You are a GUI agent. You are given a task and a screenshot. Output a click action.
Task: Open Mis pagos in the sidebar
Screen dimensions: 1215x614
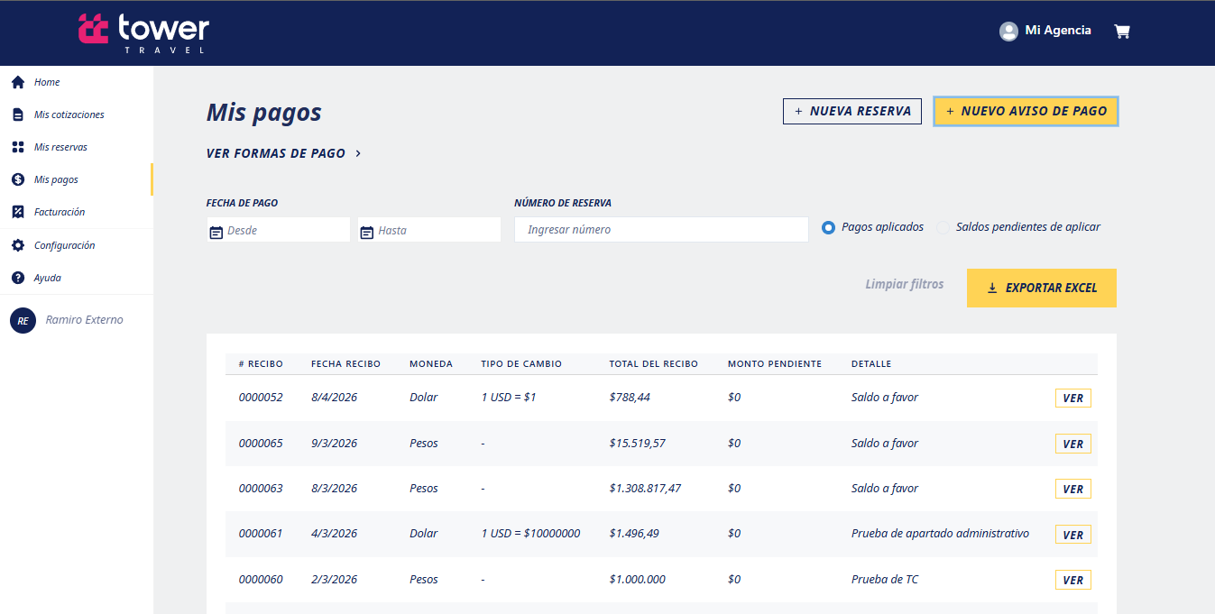tap(56, 179)
